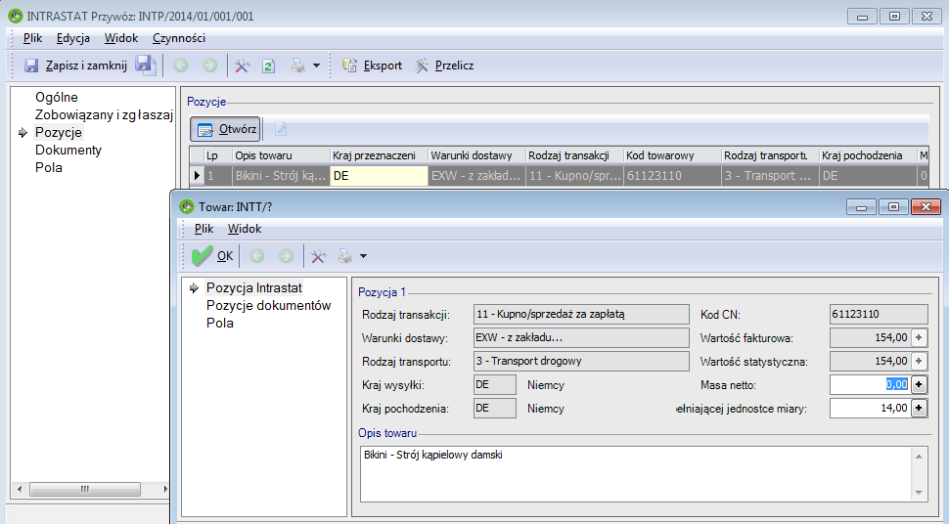Click the Kraj przeznaczenia column header
The width and height of the screenshot is (949, 524).
click(379, 155)
